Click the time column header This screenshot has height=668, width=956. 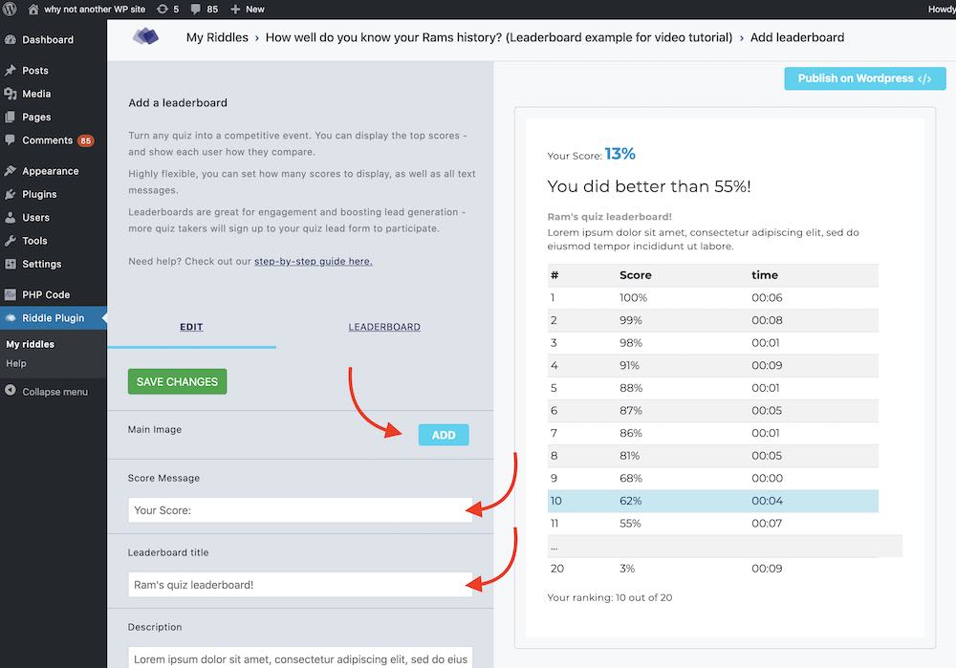tap(765, 275)
